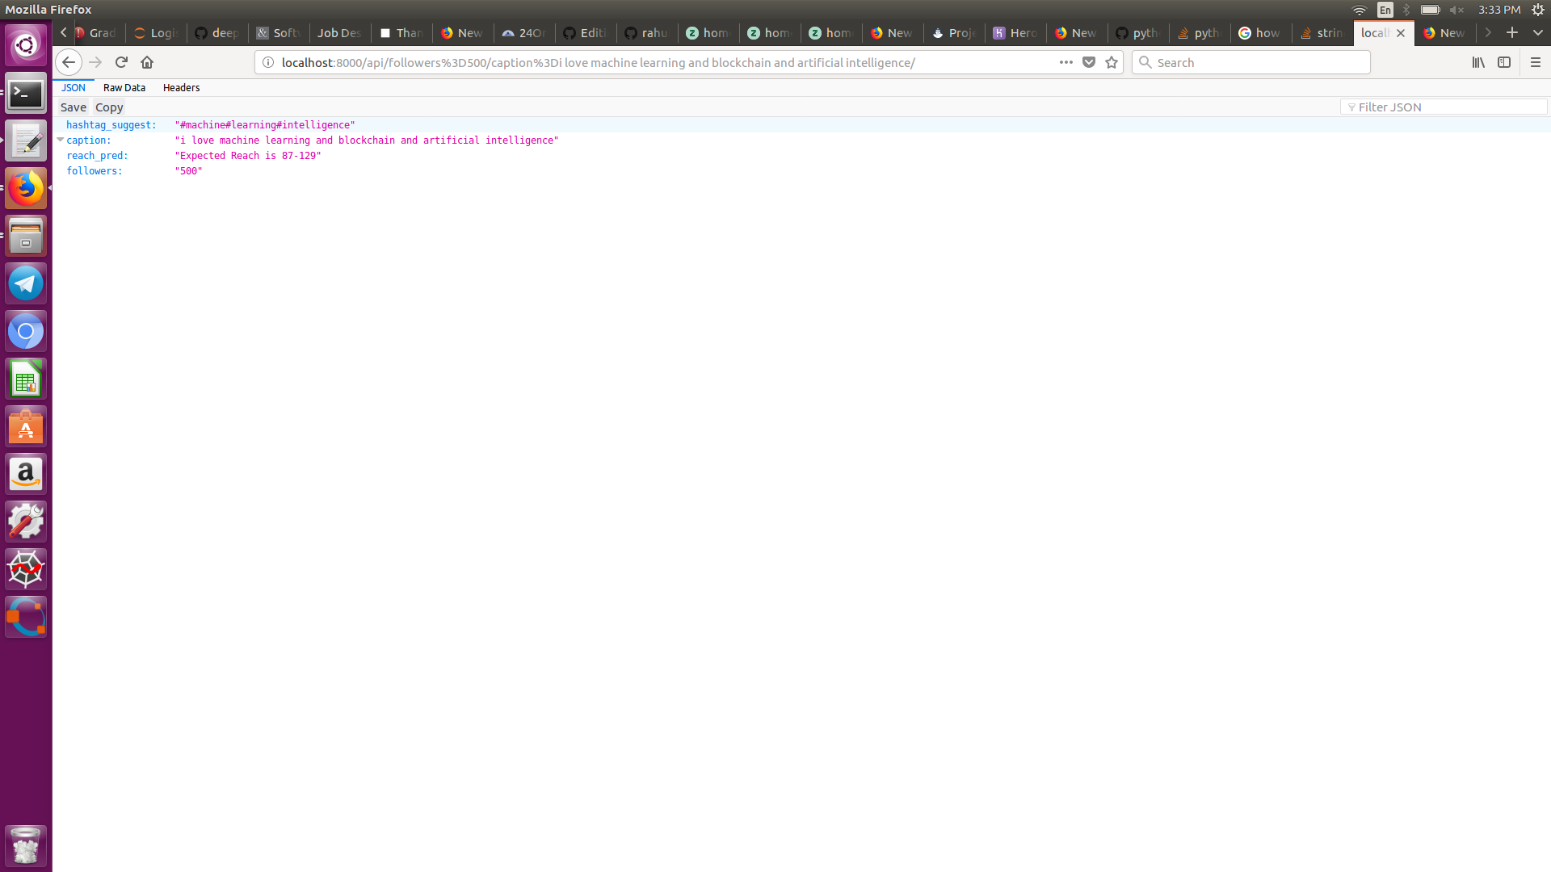This screenshot has width=1551, height=872.
Task: Click Save JSON button
Action: 73,107
